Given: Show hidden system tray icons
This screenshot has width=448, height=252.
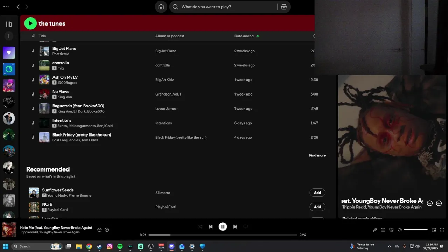Looking at the screenshot, I should [x=389, y=246].
